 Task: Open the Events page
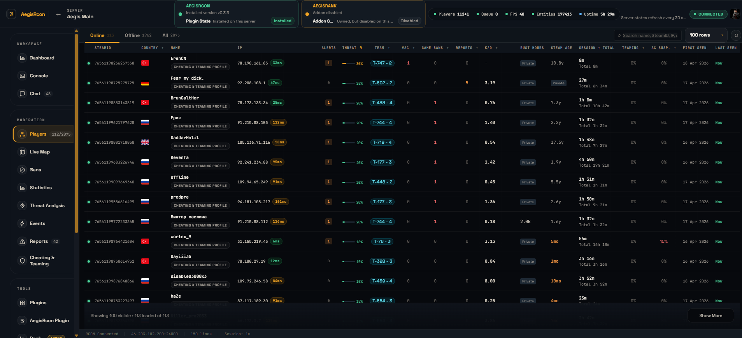pos(37,223)
